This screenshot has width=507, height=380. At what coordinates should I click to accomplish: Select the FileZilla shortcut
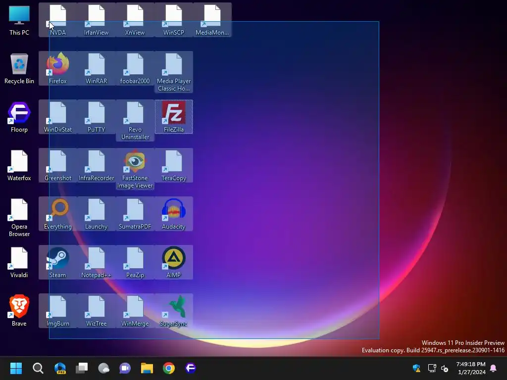point(174,117)
